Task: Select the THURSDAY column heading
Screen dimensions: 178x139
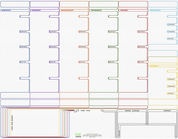Action: [x=96, y=10]
